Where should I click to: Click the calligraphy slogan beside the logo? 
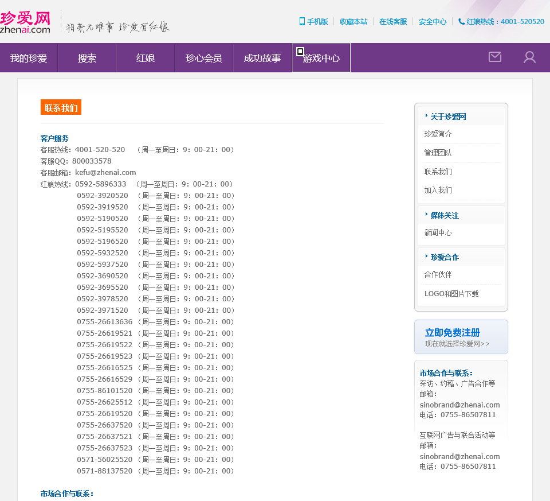[x=118, y=27]
